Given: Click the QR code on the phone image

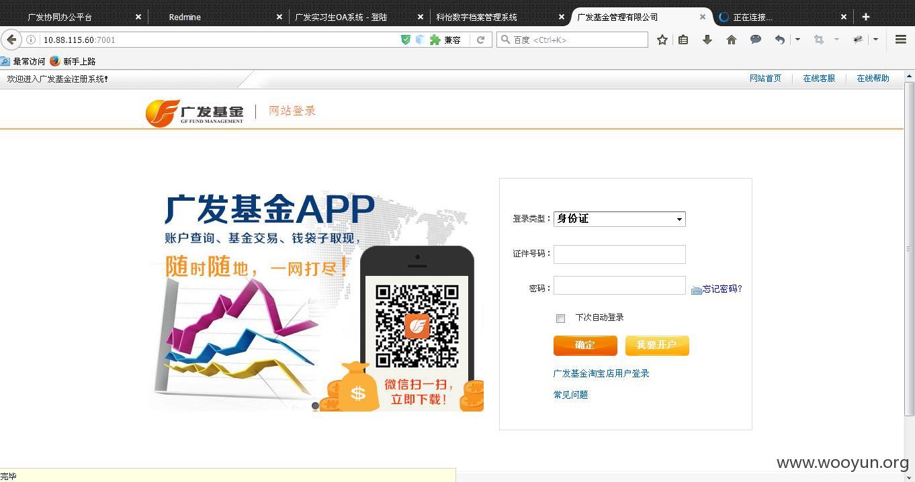Looking at the screenshot, I should pos(417,327).
